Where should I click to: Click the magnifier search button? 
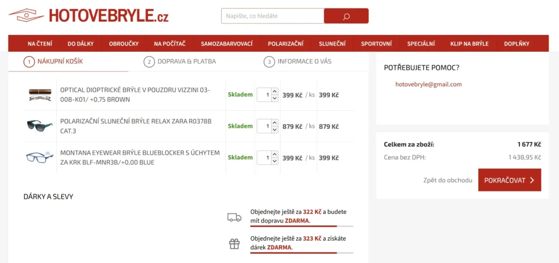[346, 16]
